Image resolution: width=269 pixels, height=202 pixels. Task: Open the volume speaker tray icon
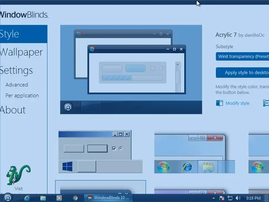(238, 198)
